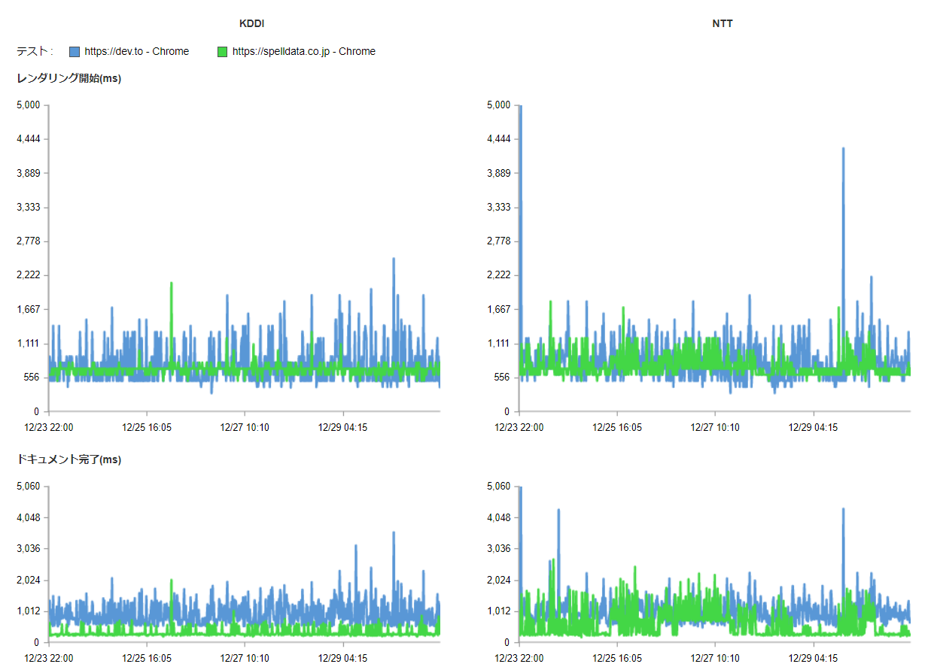The image size is (931, 670).
Task: Select the KDDI column header
Action: coord(251,24)
